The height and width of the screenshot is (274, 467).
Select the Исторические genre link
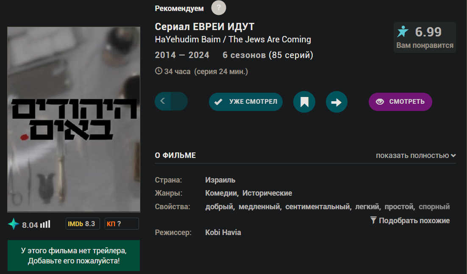[267, 193]
